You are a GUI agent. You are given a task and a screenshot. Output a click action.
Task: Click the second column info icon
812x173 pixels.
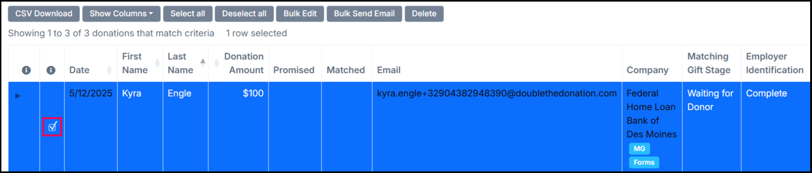point(51,70)
